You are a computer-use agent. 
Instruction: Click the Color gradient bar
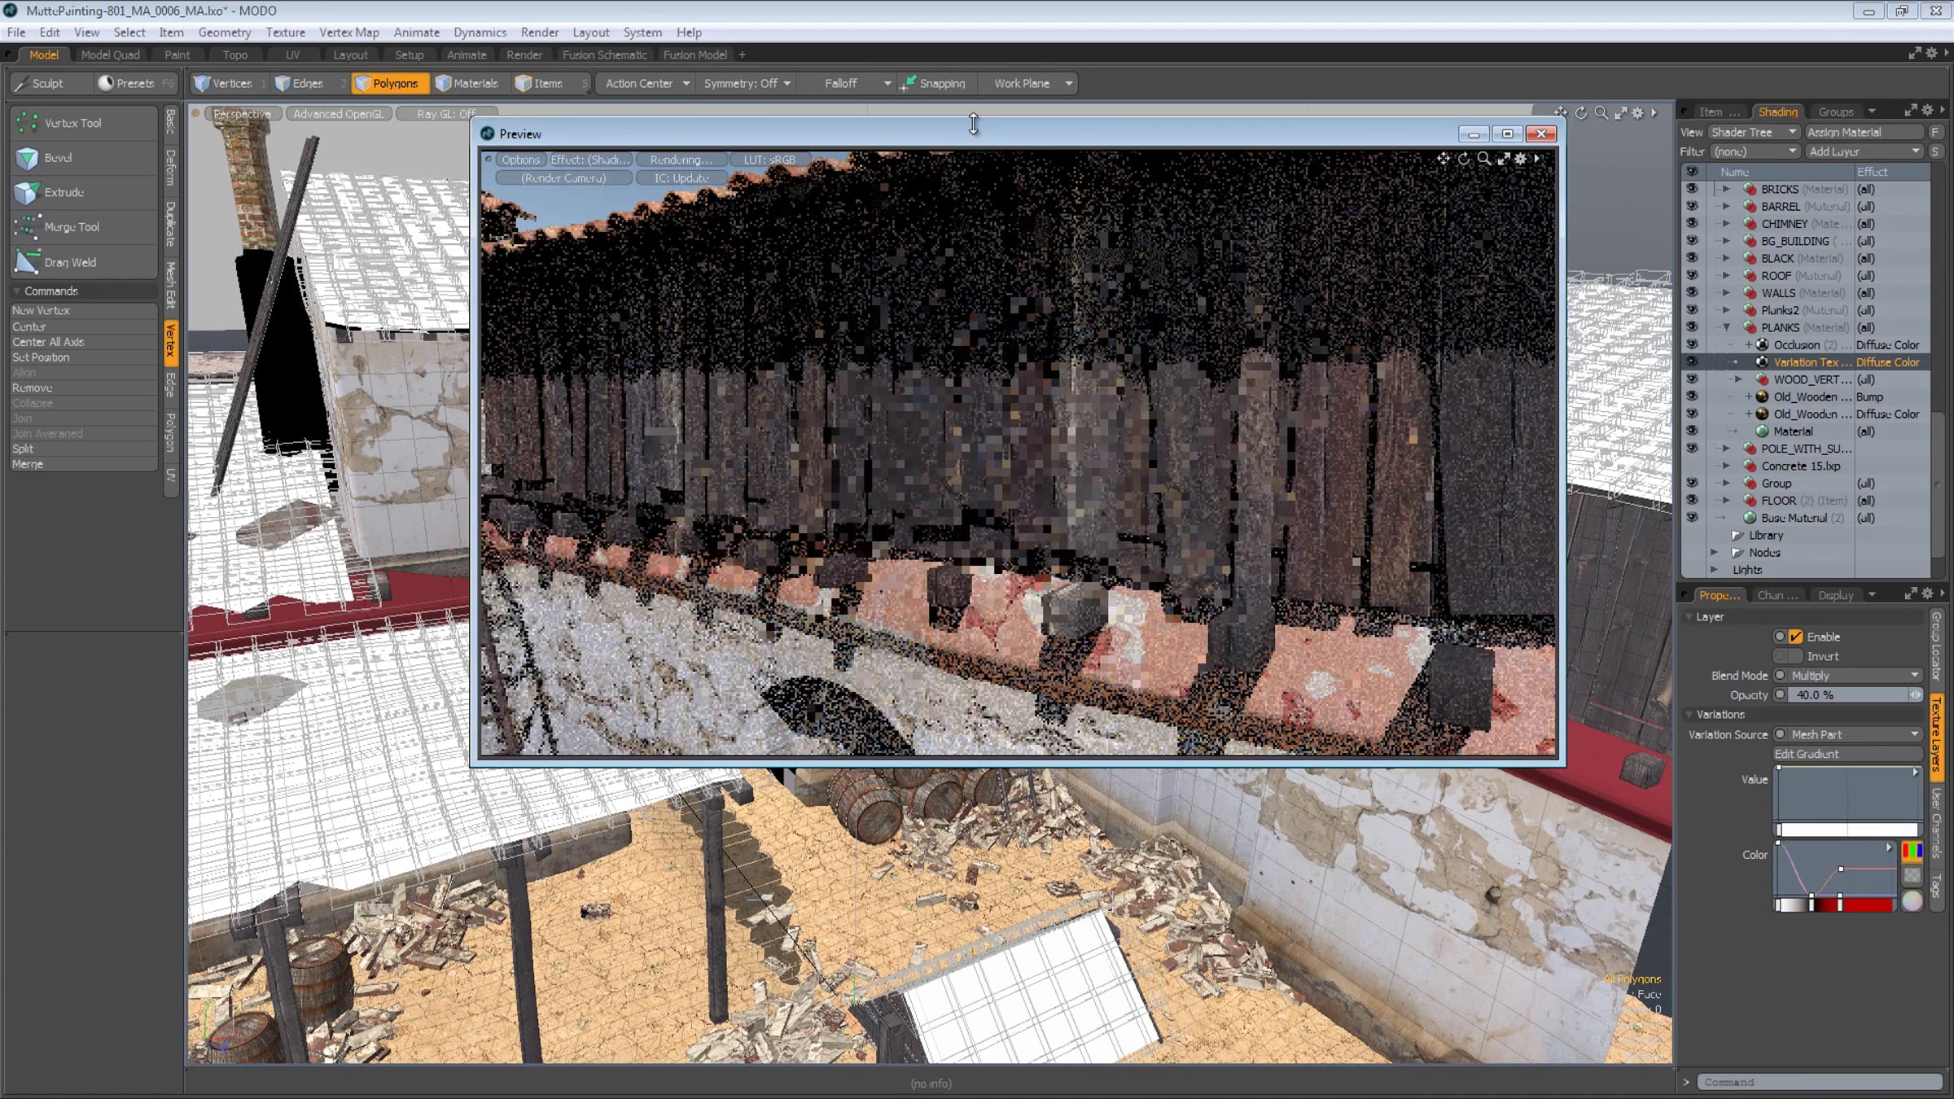click(x=1836, y=904)
